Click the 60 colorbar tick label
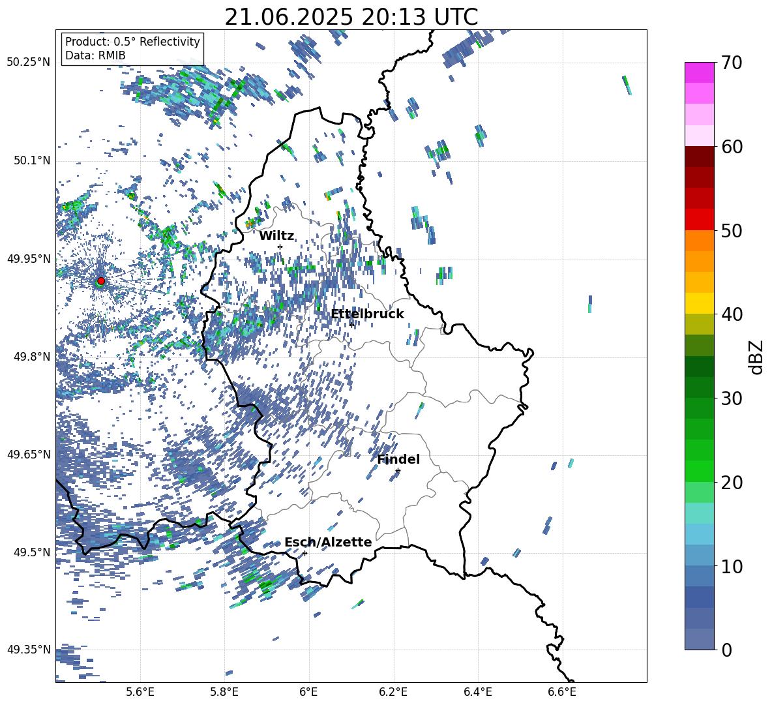Viewport: 772px width, 705px height. [x=732, y=147]
